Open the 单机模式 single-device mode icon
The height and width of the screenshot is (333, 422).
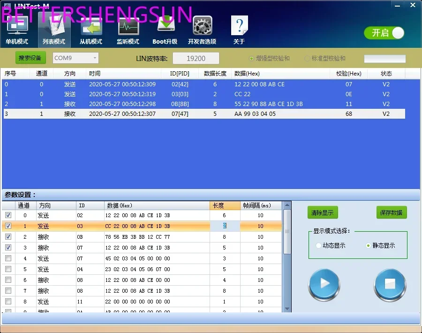pyautogui.click(x=17, y=26)
